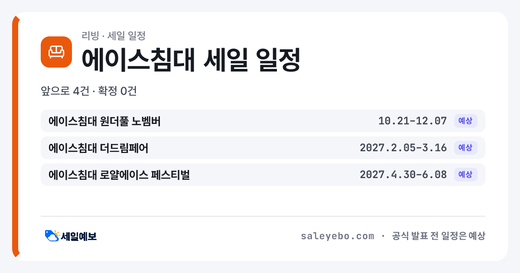Click the 공식 발표 전 일정은 예상 notice
This screenshot has width=520, height=273.
(439, 236)
